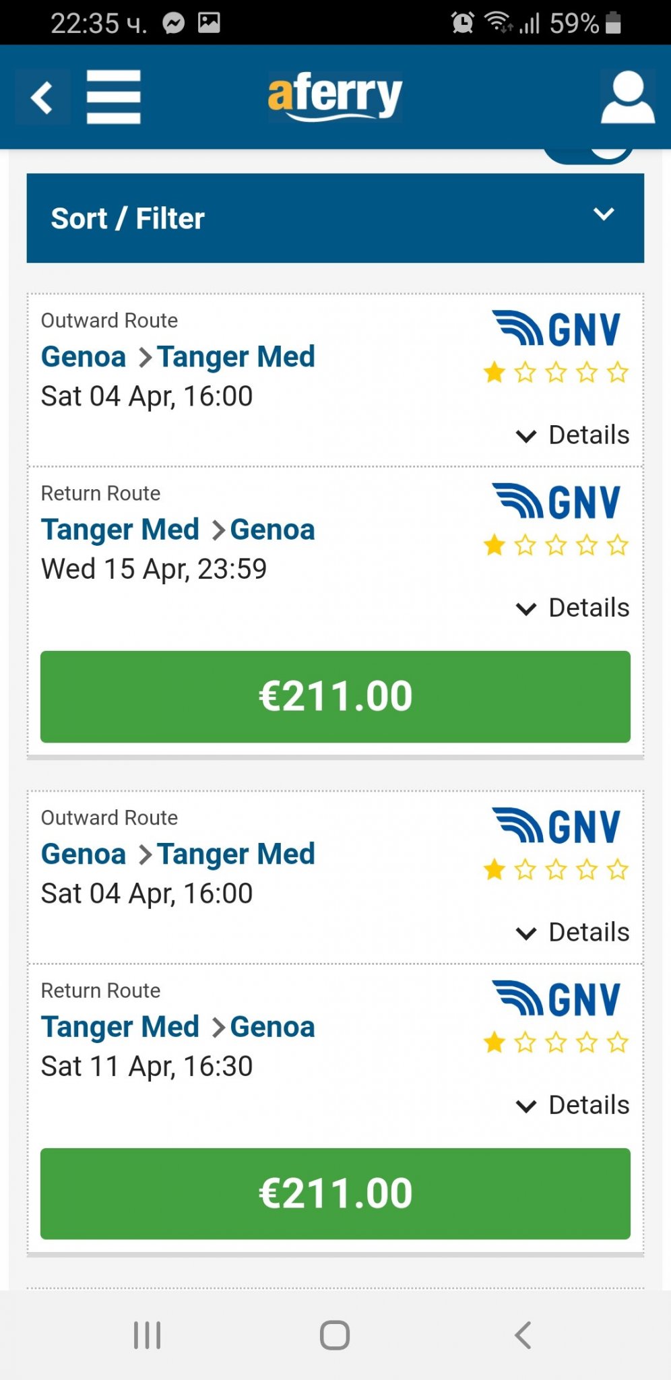The height and width of the screenshot is (1380, 671).
Task: Tap first Genoa > Tanger Med route title
Action: coord(178,357)
